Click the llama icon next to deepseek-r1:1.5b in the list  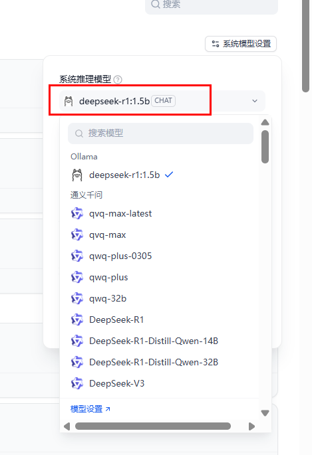(x=77, y=175)
